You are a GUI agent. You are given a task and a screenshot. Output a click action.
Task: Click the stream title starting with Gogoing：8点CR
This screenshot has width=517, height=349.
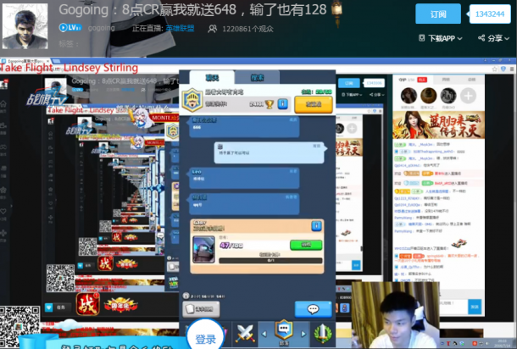[192, 9]
